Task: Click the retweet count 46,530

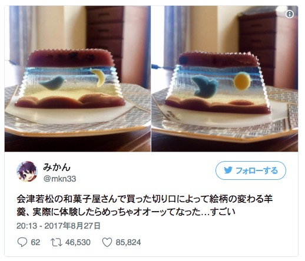Action: pyautogui.click(x=78, y=242)
